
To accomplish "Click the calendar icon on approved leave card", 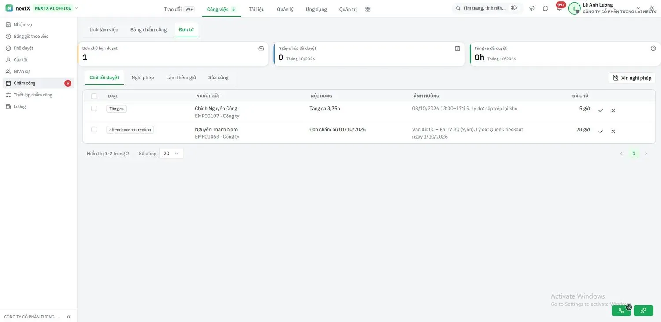I will tap(457, 48).
